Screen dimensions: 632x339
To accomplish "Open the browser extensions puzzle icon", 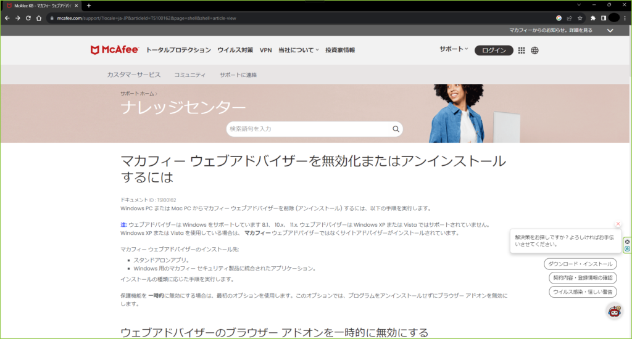I will (593, 18).
